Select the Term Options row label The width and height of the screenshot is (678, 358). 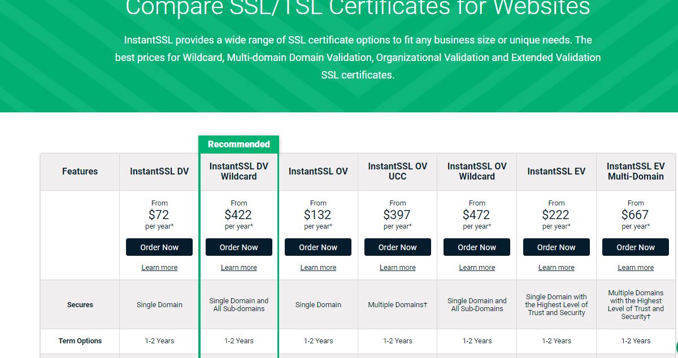click(x=80, y=341)
